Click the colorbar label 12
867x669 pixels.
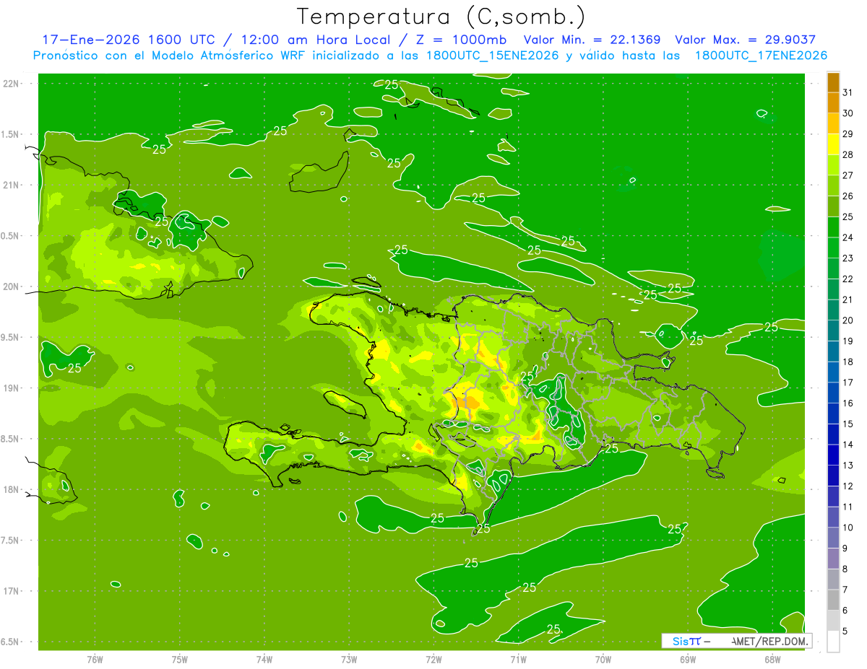pyautogui.click(x=848, y=486)
